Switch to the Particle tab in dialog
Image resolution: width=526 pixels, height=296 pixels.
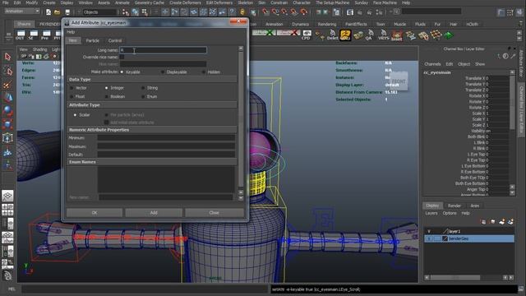pyautogui.click(x=93, y=40)
